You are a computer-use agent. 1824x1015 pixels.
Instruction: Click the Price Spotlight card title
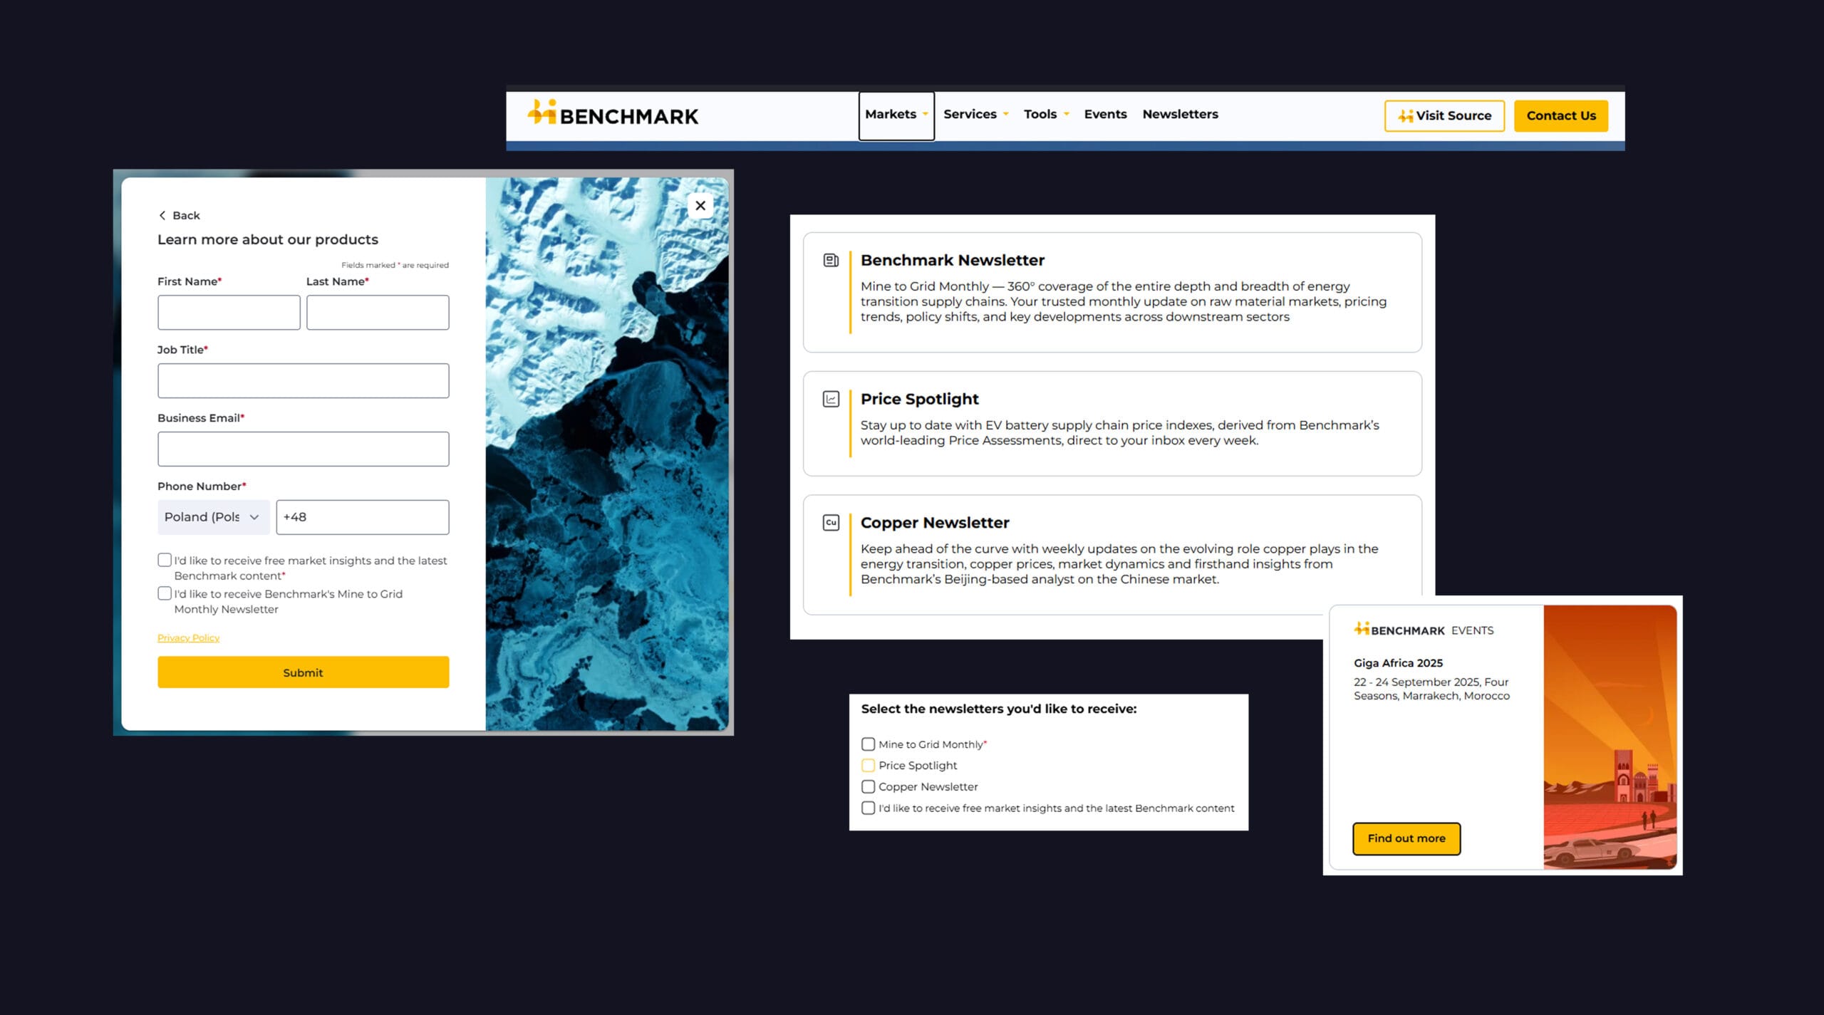click(919, 399)
